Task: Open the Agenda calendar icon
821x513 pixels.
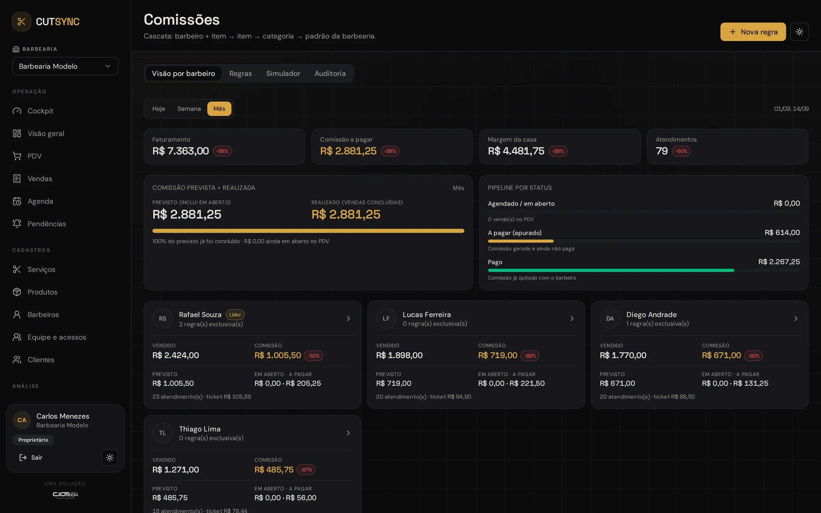Action: coord(17,201)
